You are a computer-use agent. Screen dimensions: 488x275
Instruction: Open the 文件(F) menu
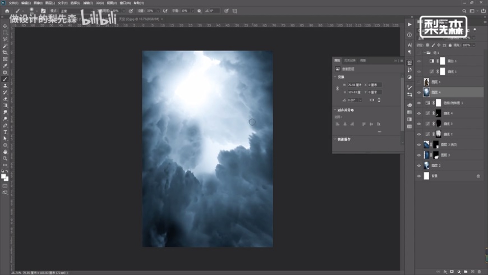13,3
